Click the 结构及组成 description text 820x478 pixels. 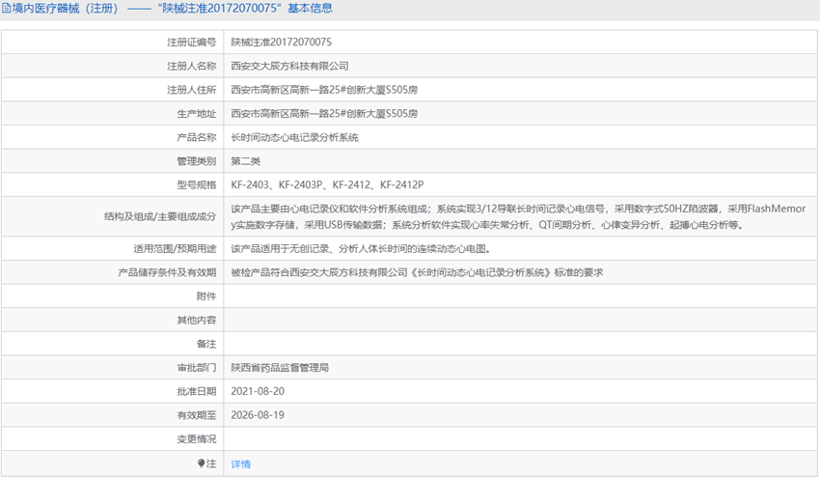521,216
